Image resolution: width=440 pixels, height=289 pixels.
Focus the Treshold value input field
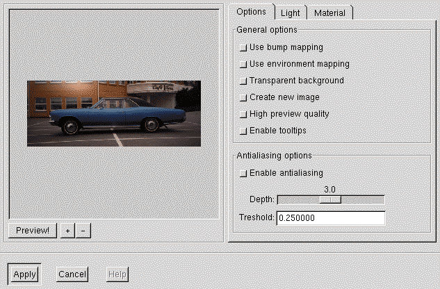(x=330, y=218)
